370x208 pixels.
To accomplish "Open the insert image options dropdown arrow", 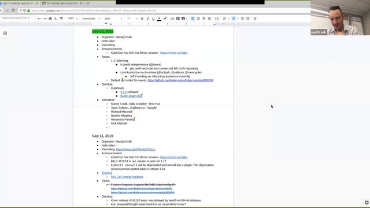I will pos(187,19).
